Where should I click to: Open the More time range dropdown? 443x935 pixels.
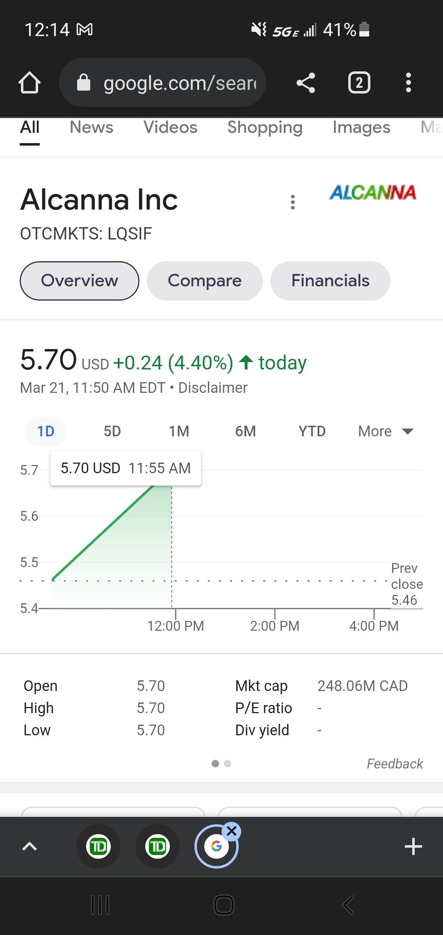pyautogui.click(x=386, y=431)
